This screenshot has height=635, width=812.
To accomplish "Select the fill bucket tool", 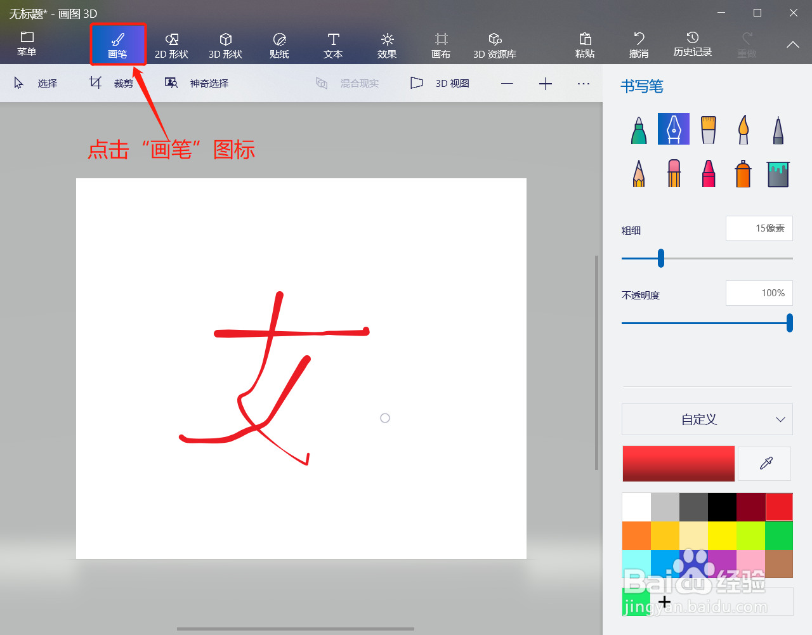I will click(778, 173).
